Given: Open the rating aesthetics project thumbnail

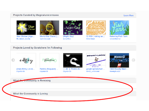Looking at the screenshot, I should (96, 28).
